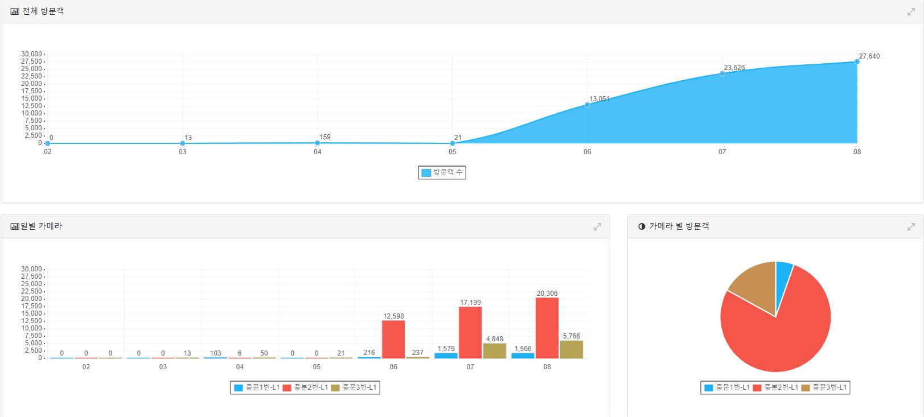Click the bar chart icon beside 일별 카메라
This screenshot has width=924, height=417.
pyautogui.click(x=15, y=226)
